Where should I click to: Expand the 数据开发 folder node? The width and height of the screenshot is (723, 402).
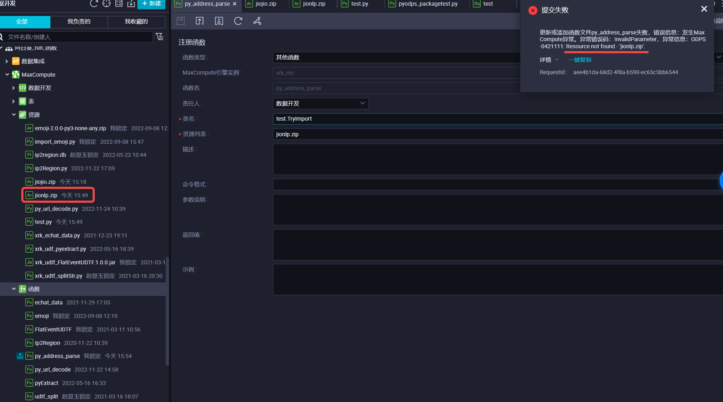click(x=13, y=88)
